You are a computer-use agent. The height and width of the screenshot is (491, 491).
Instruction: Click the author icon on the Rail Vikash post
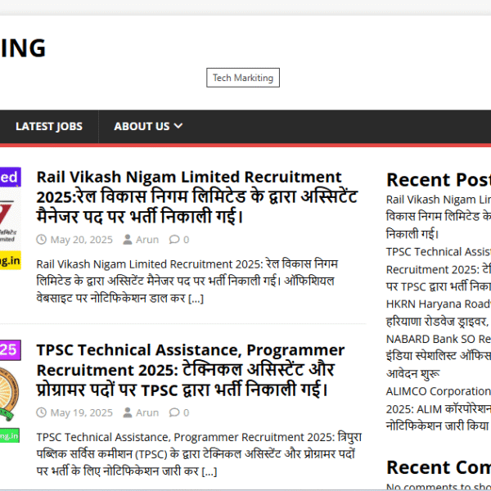128,240
